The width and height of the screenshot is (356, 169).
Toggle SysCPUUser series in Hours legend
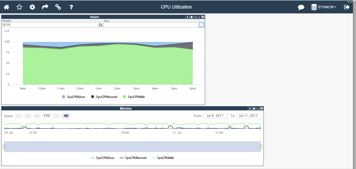(x=74, y=97)
